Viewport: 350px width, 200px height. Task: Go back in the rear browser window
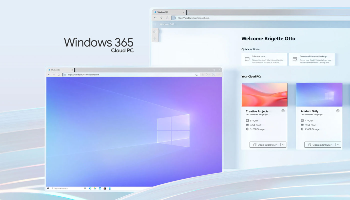[x=155, y=18]
